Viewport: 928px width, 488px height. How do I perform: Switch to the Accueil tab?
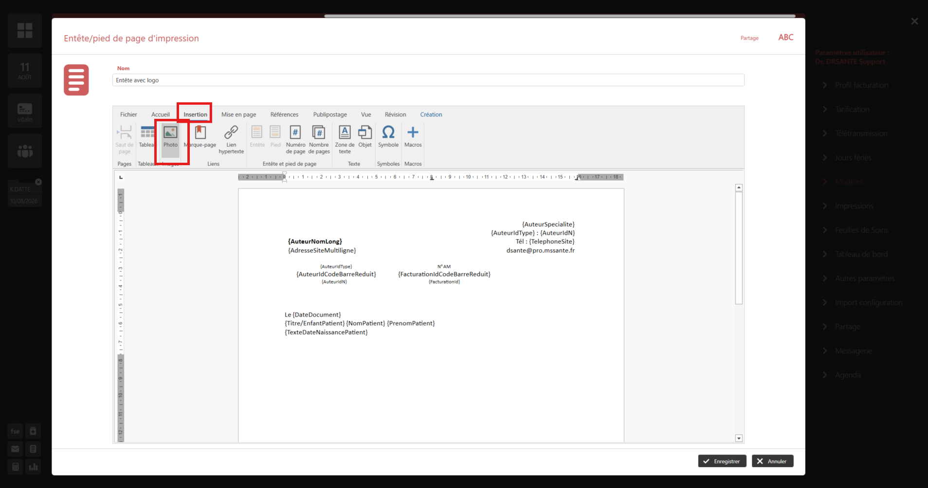(x=160, y=114)
